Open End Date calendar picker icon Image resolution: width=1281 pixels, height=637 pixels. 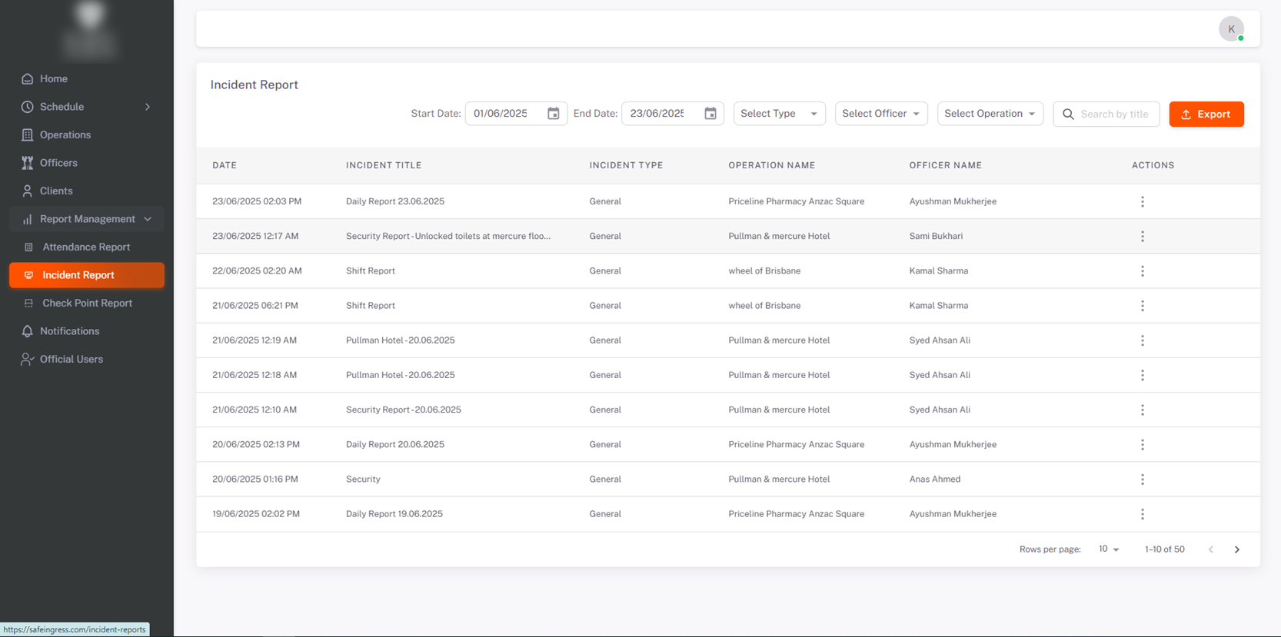pyautogui.click(x=710, y=114)
